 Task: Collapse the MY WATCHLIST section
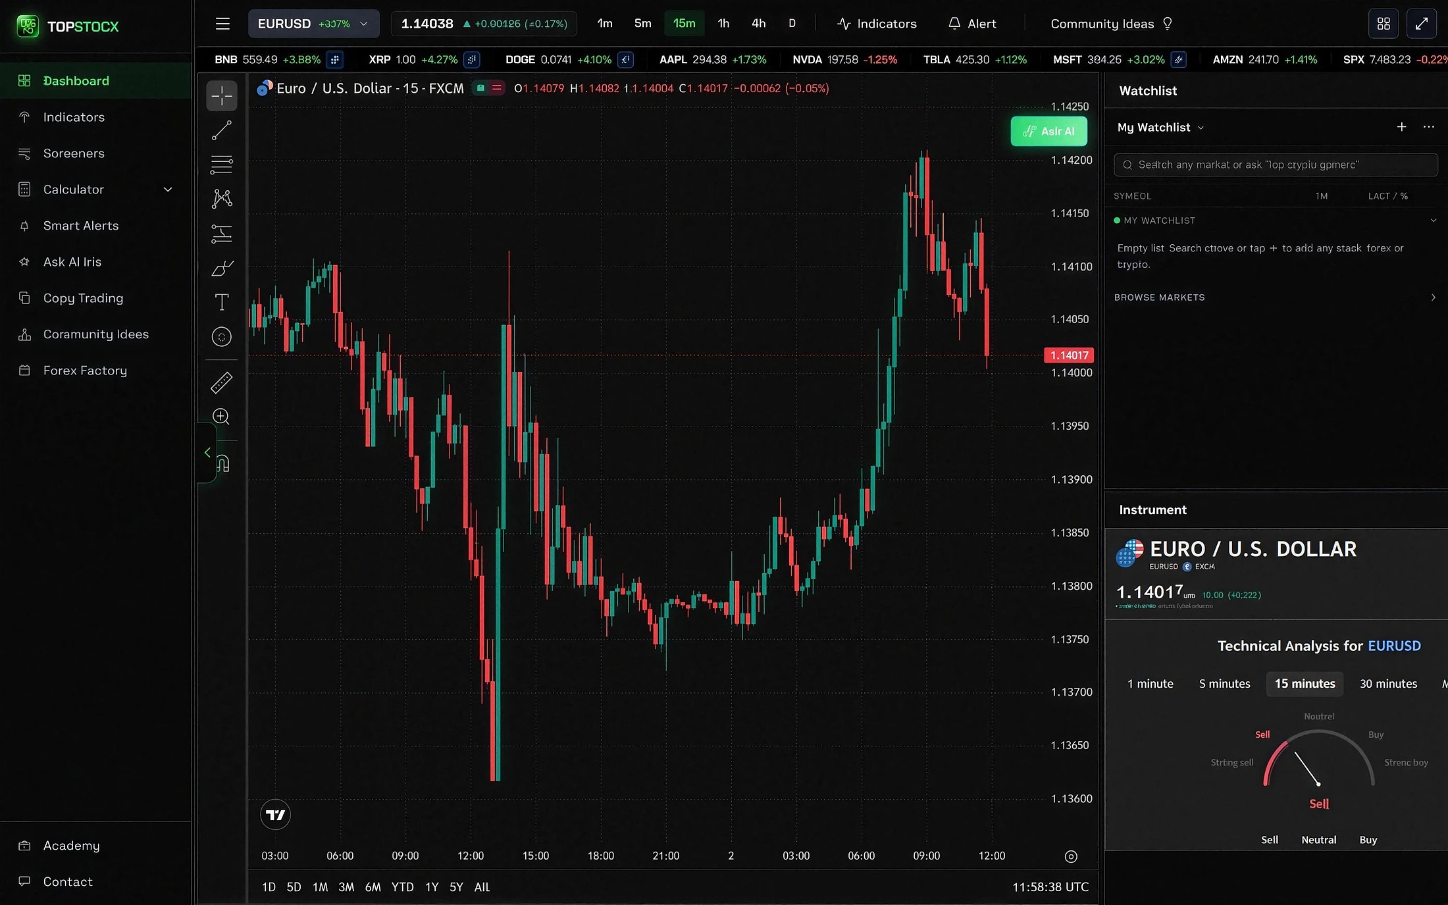[1434, 220]
